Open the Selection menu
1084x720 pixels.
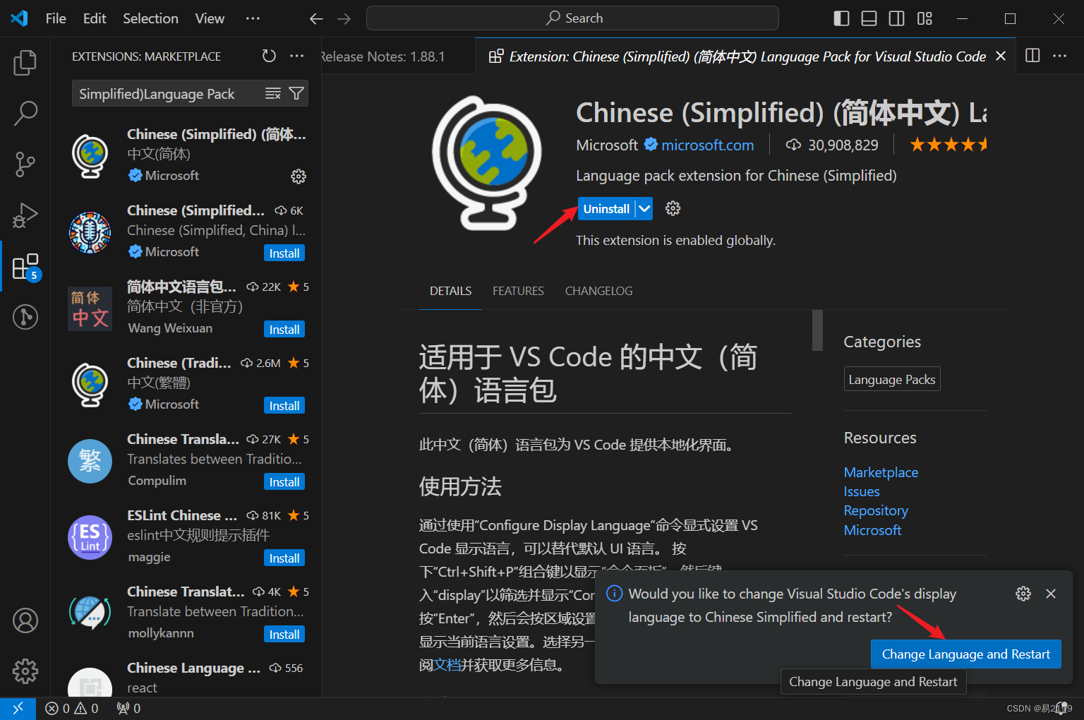(150, 18)
